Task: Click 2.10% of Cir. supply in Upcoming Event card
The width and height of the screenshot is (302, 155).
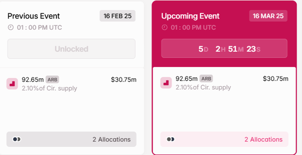Action: click(203, 87)
